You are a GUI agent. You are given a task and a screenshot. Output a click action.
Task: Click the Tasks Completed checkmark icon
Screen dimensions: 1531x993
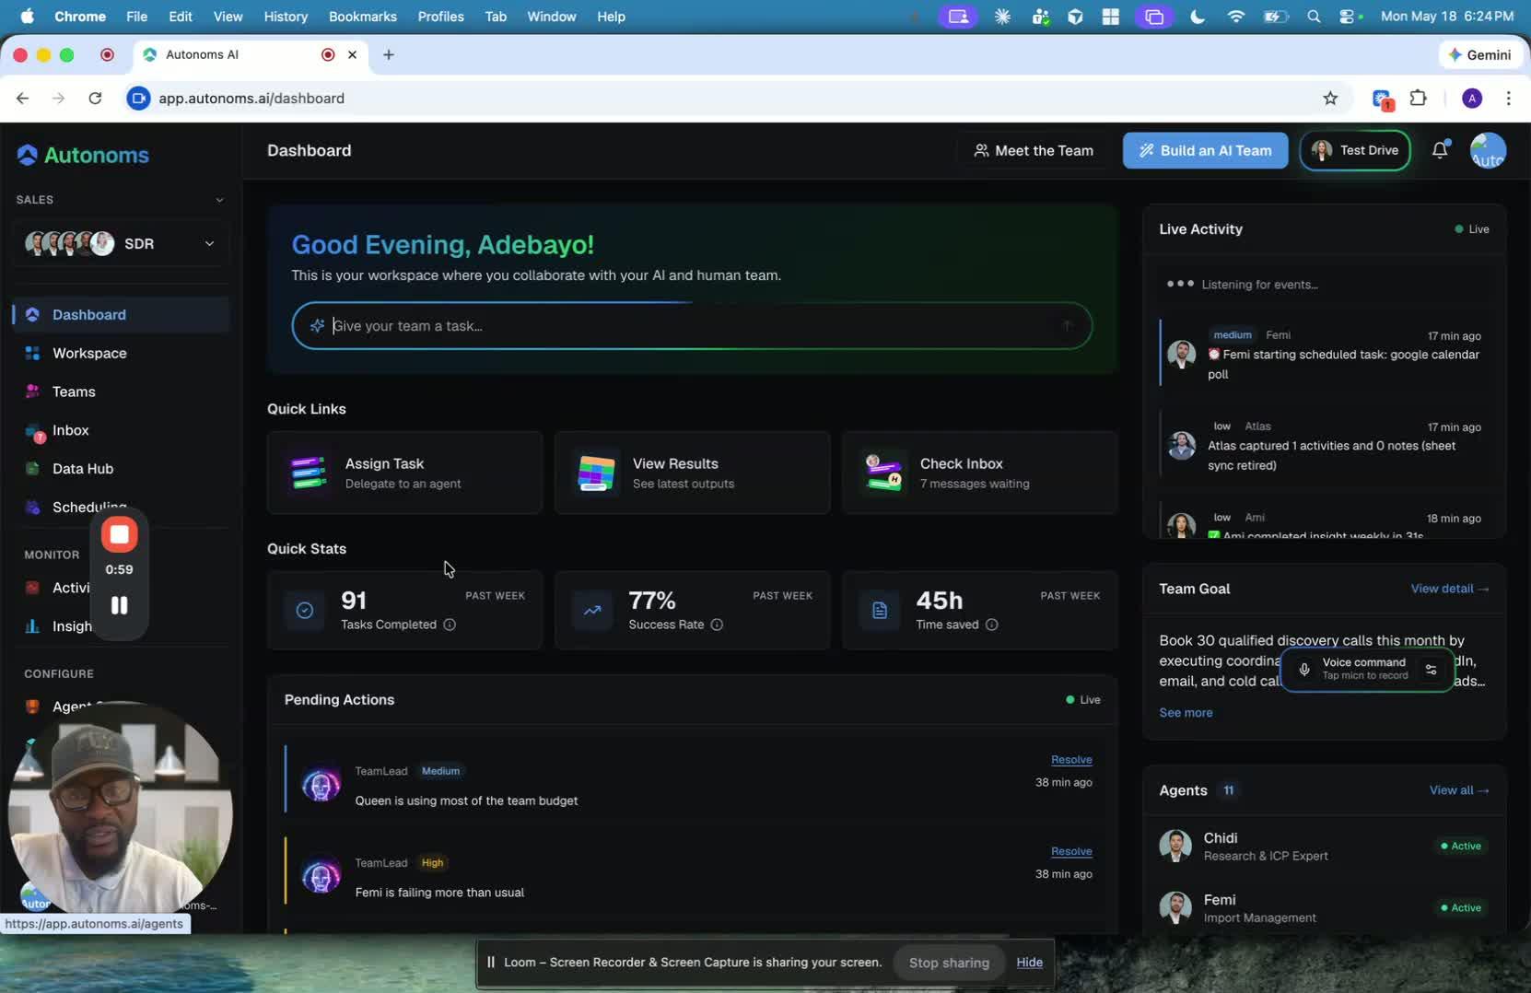click(x=305, y=611)
